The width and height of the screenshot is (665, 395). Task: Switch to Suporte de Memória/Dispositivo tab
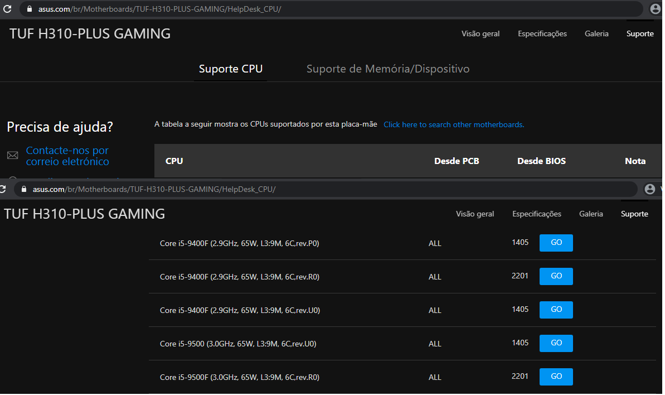(x=388, y=69)
